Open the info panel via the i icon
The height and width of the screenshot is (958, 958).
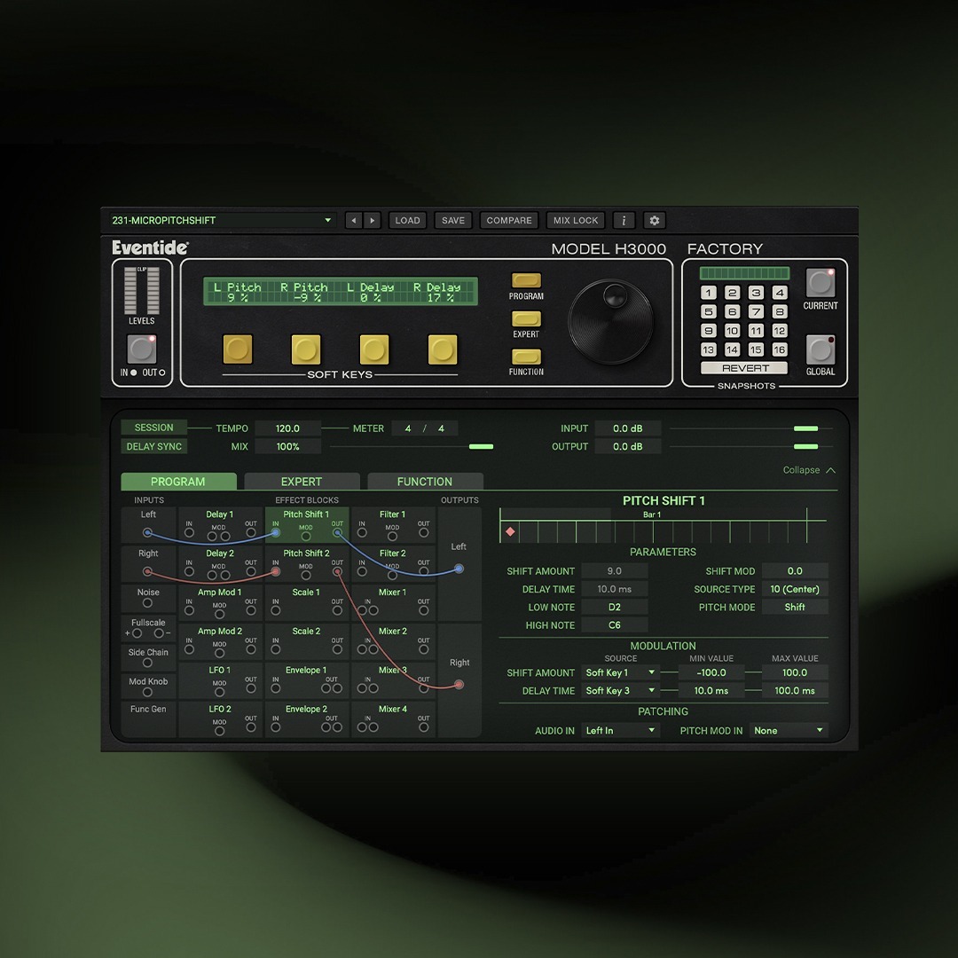coord(624,220)
